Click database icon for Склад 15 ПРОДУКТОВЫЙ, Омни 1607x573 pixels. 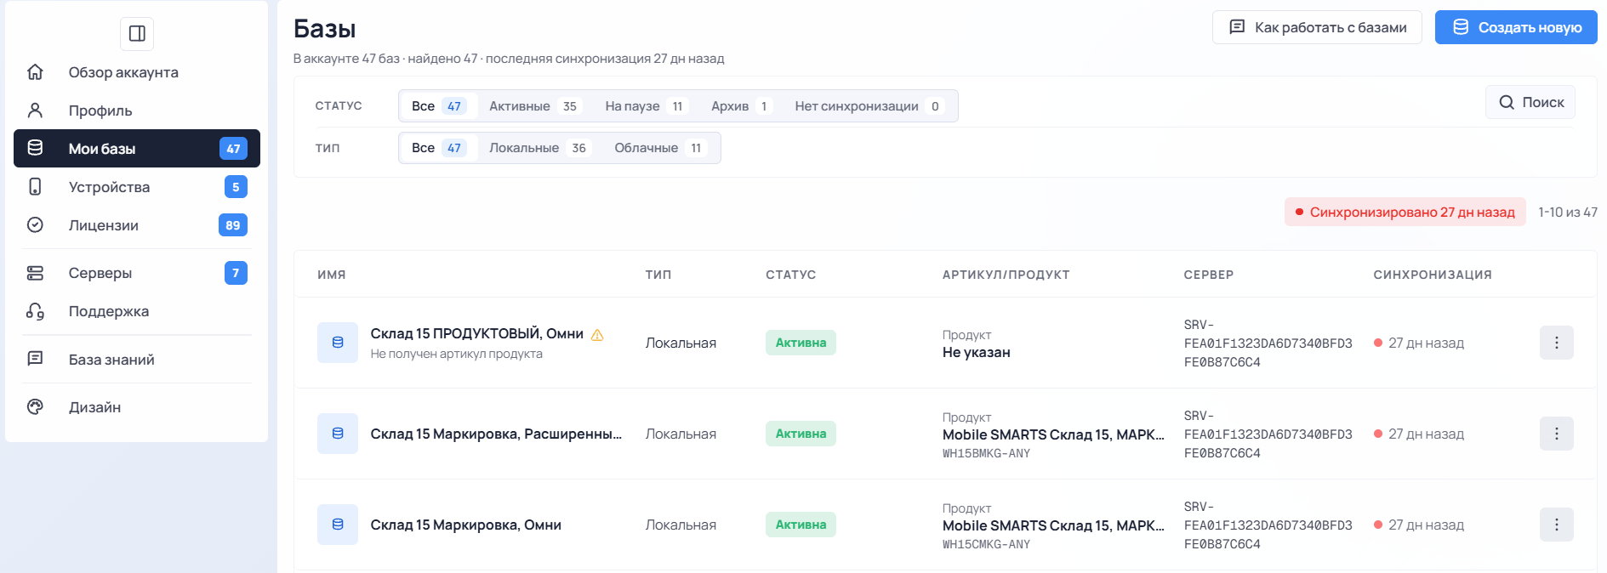pyautogui.click(x=338, y=343)
